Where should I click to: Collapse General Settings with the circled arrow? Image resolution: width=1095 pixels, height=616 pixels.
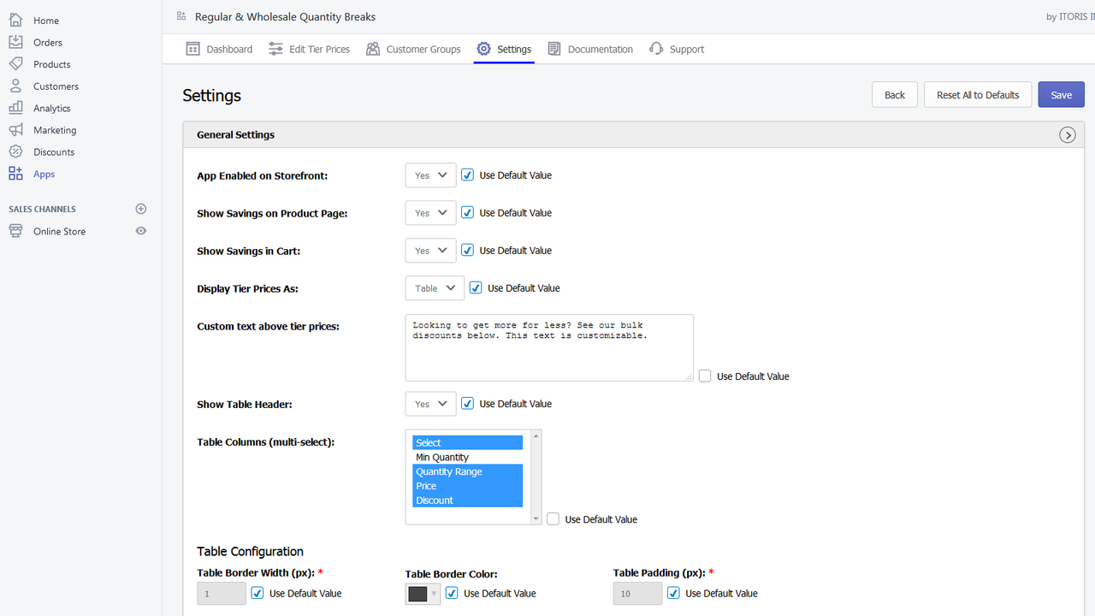pos(1068,135)
